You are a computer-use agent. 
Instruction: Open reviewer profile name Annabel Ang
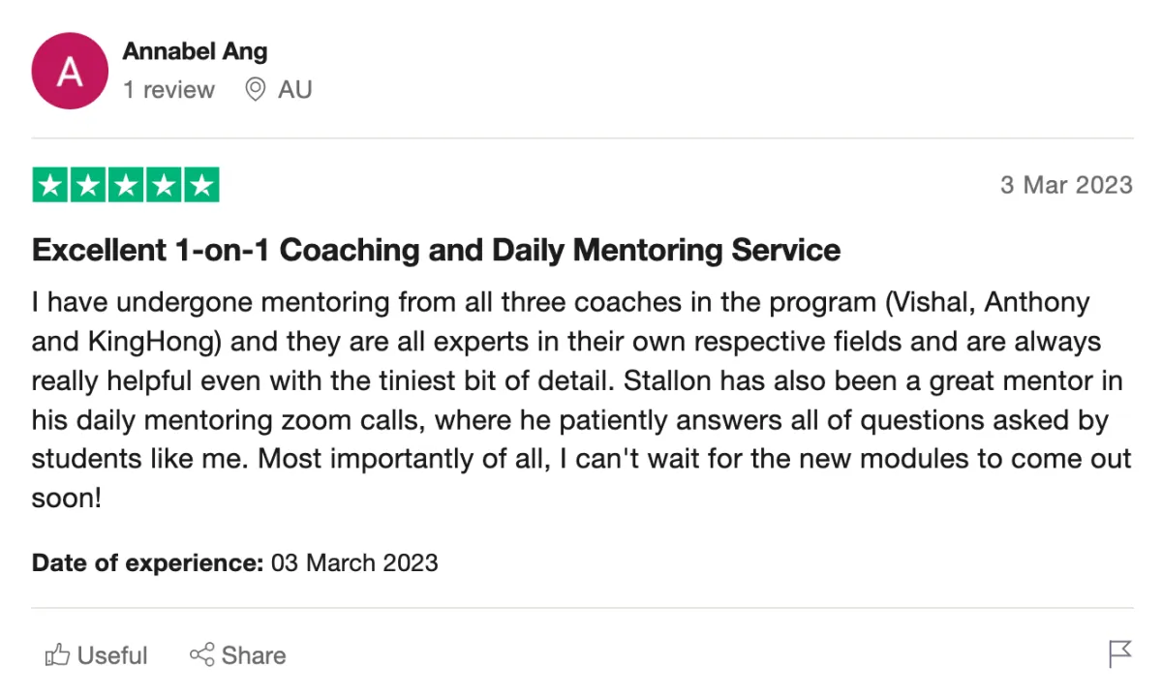click(x=195, y=51)
